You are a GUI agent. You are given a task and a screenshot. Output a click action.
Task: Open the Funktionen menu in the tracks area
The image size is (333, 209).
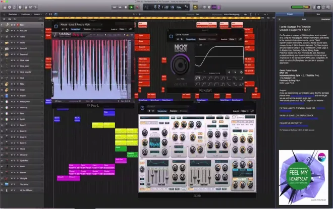click(x=26, y=15)
